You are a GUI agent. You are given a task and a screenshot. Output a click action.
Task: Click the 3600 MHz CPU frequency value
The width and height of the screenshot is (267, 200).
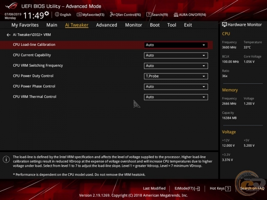pyautogui.click(x=229, y=47)
